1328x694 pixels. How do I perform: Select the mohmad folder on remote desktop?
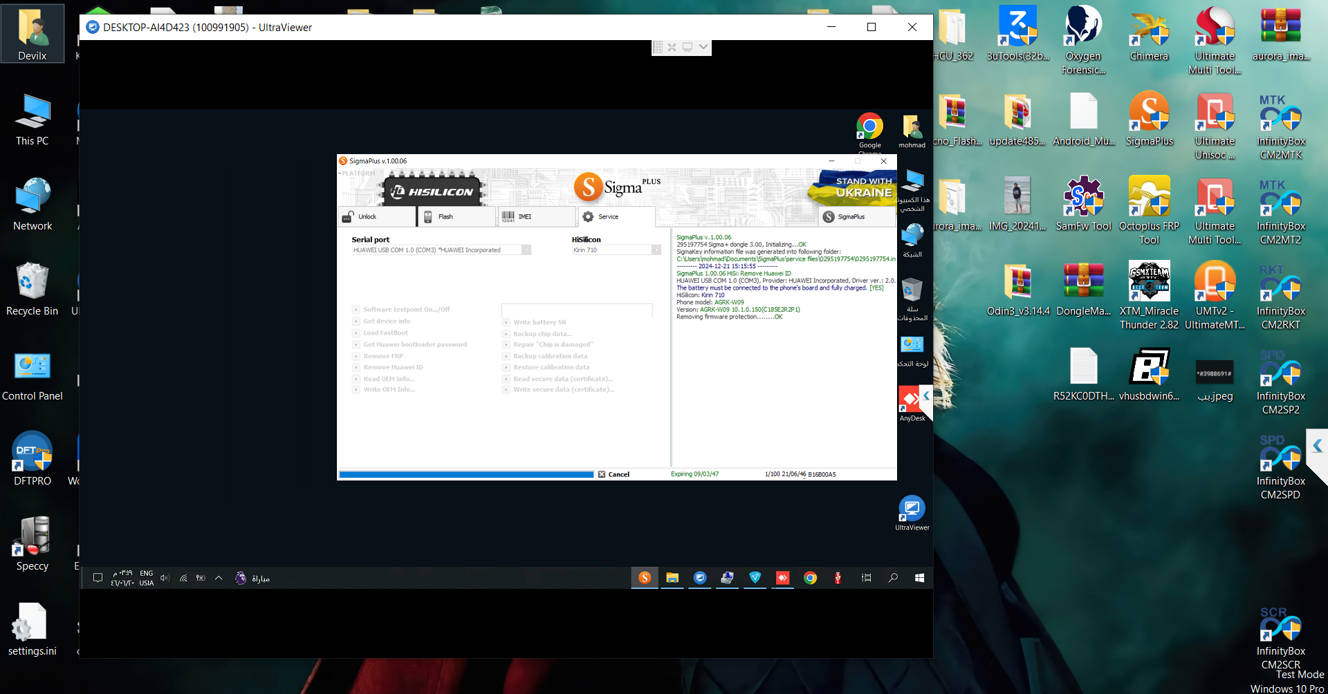(x=912, y=131)
